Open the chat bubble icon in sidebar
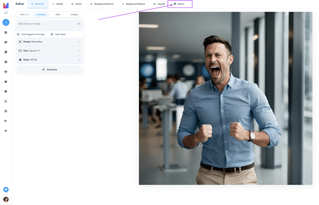Screen dimensions: 319x205 pyautogui.click(x=6, y=42)
